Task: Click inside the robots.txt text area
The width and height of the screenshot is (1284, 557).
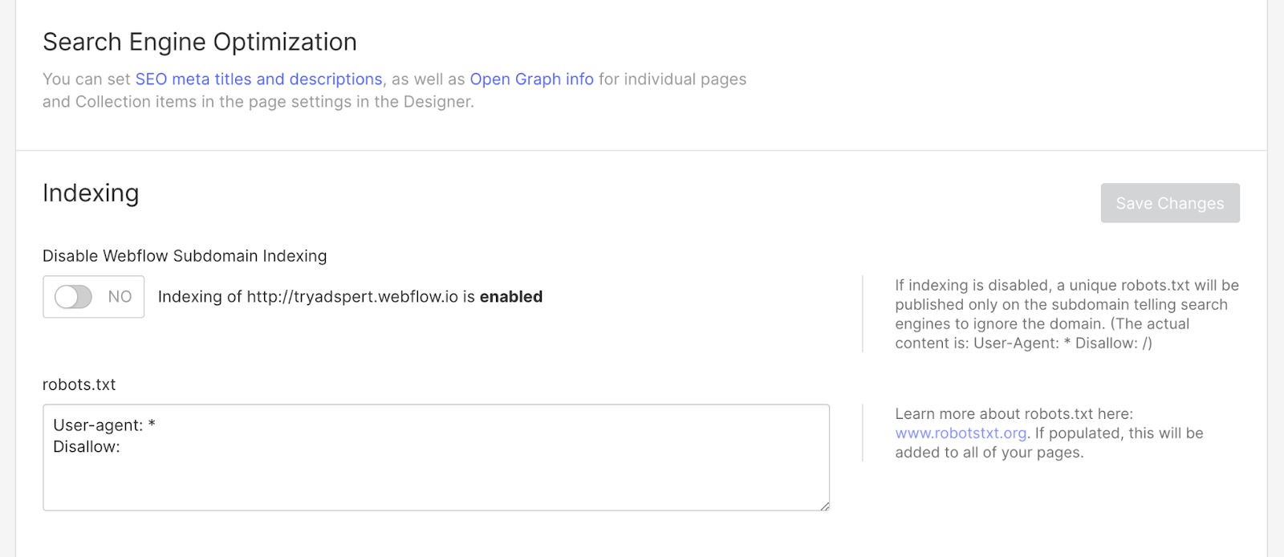Action: pyautogui.click(x=436, y=457)
